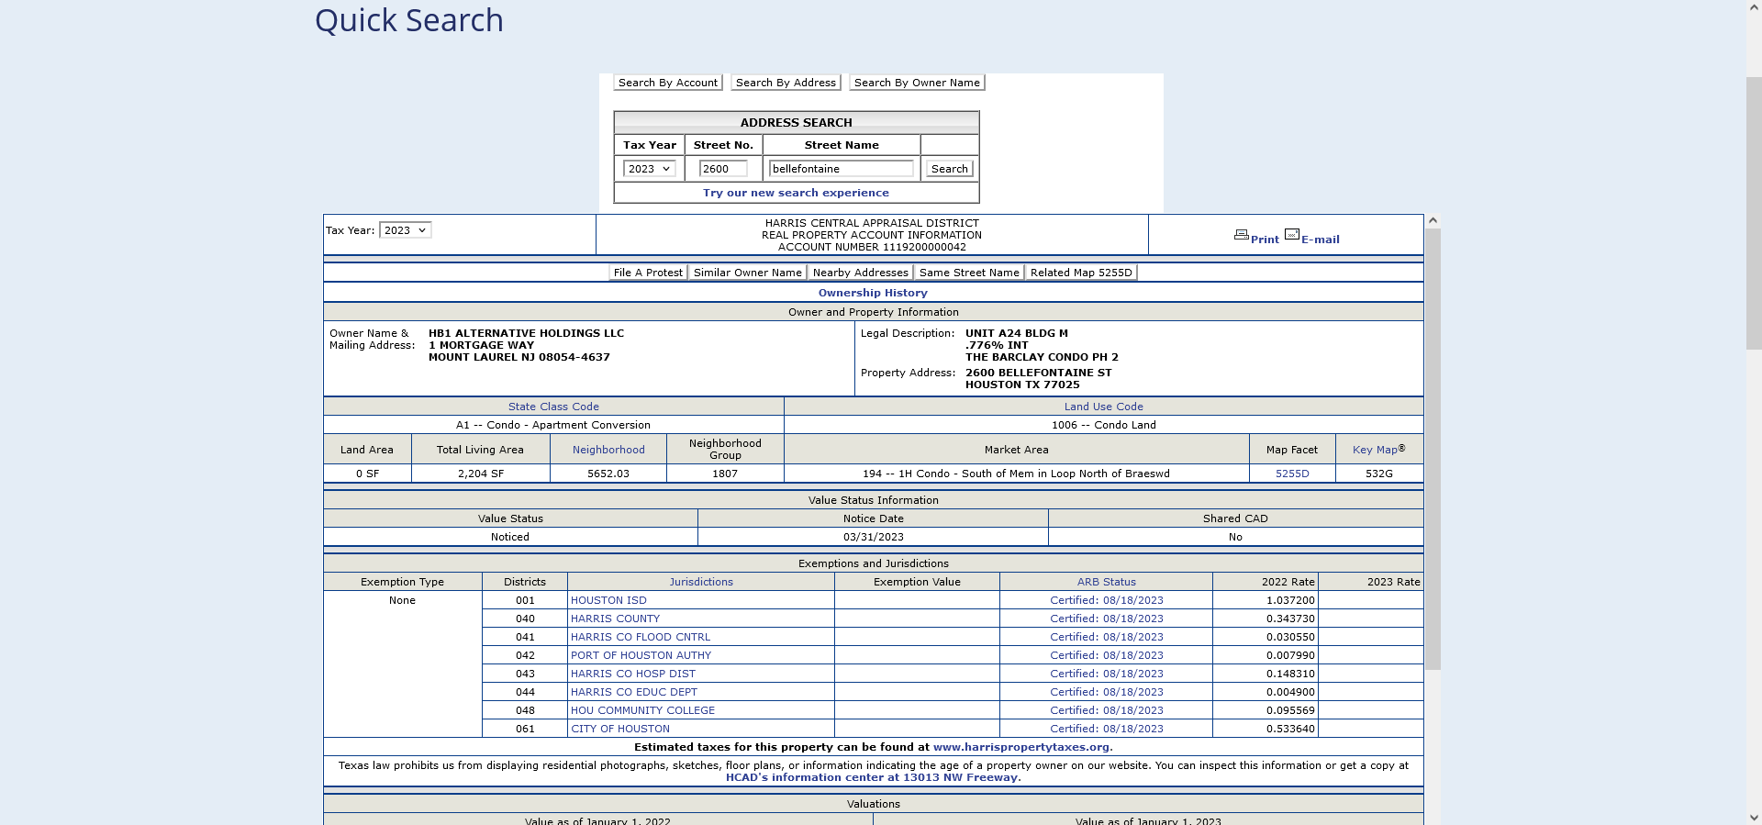
Task: Click the Print icon
Action: coord(1241,235)
